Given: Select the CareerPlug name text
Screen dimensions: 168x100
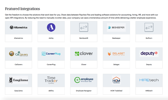Looking at the screenshot, I should click(x=51, y=65).
